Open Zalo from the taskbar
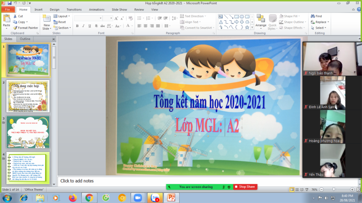362x203 pixels. (155, 198)
